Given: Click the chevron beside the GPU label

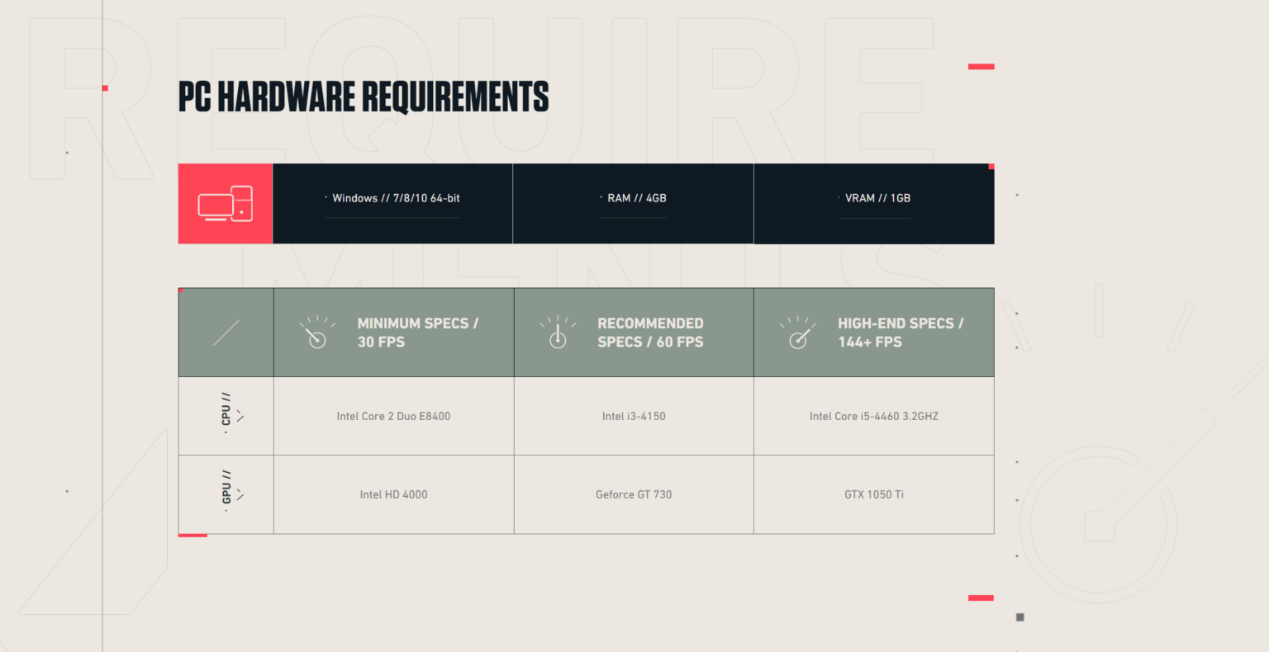Looking at the screenshot, I should coord(240,494).
